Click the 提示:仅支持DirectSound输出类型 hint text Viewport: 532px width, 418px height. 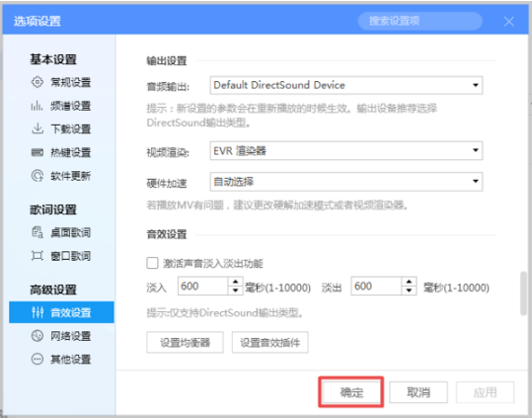point(225,312)
